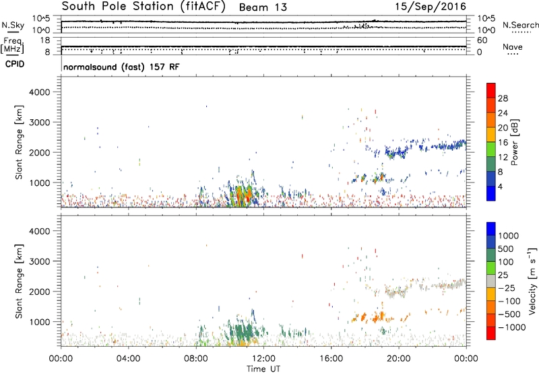Viewport: 539px width, 373px height.
Task: Click the '12:00' time axis label
Action: pyautogui.click(x=263, y=359)
